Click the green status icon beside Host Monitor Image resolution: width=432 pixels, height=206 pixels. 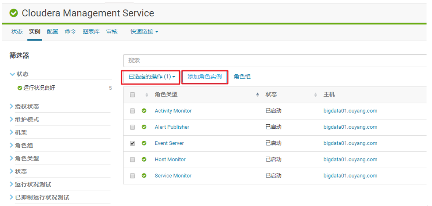[144, 159]
